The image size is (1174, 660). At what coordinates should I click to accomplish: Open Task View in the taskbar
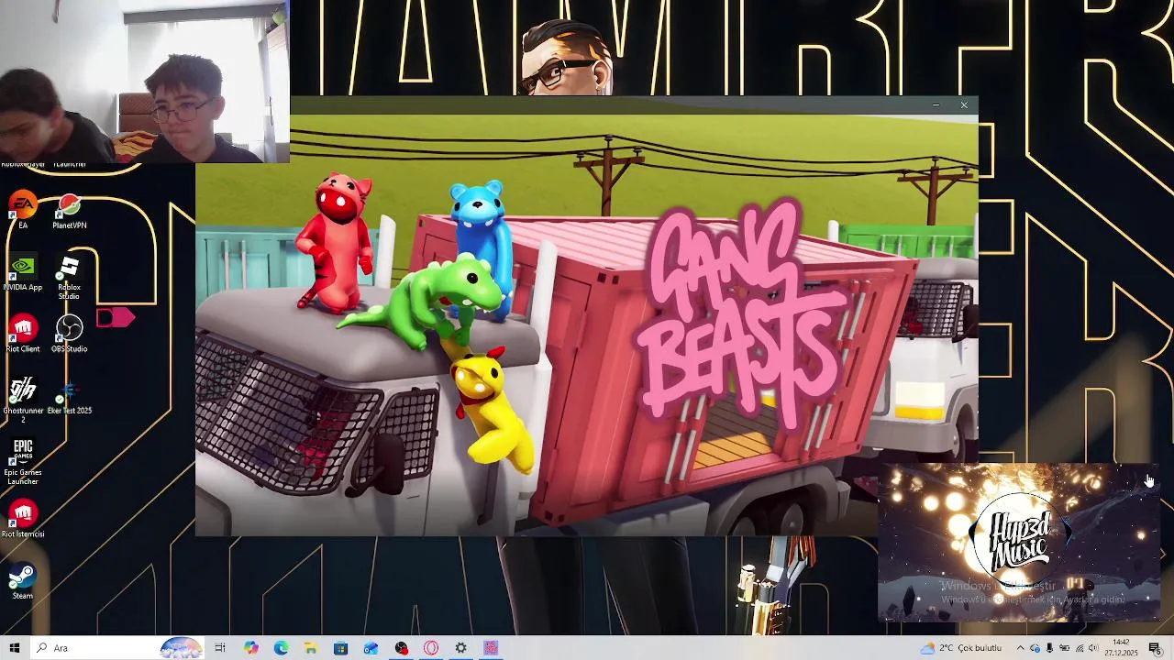tap(220, 648)
